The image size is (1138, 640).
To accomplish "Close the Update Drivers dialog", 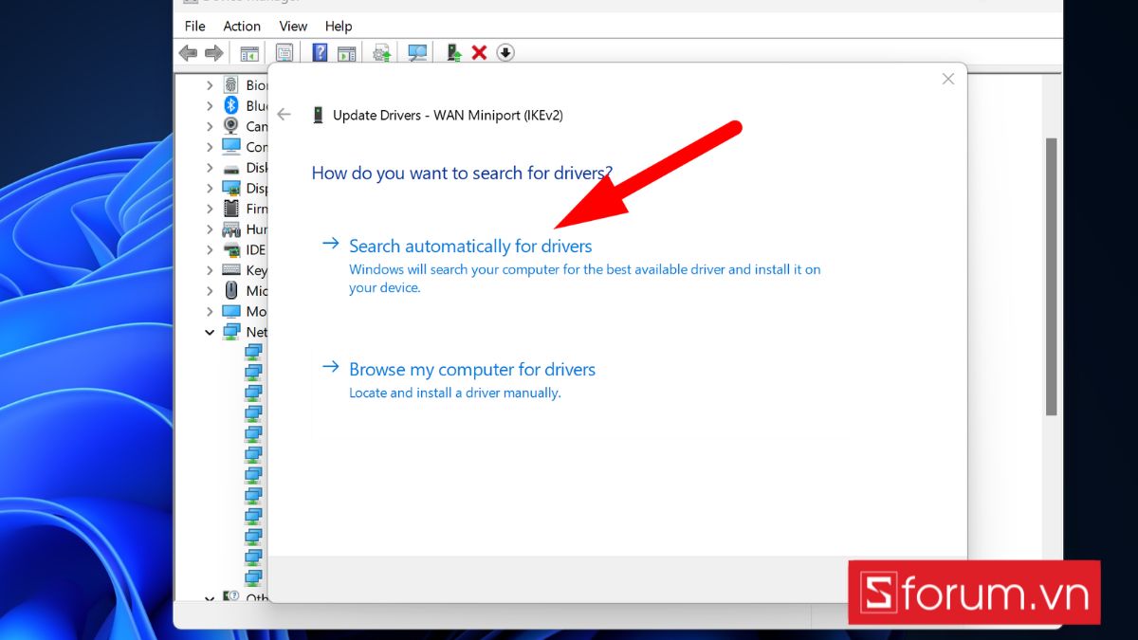I will [x=947, y=79].
